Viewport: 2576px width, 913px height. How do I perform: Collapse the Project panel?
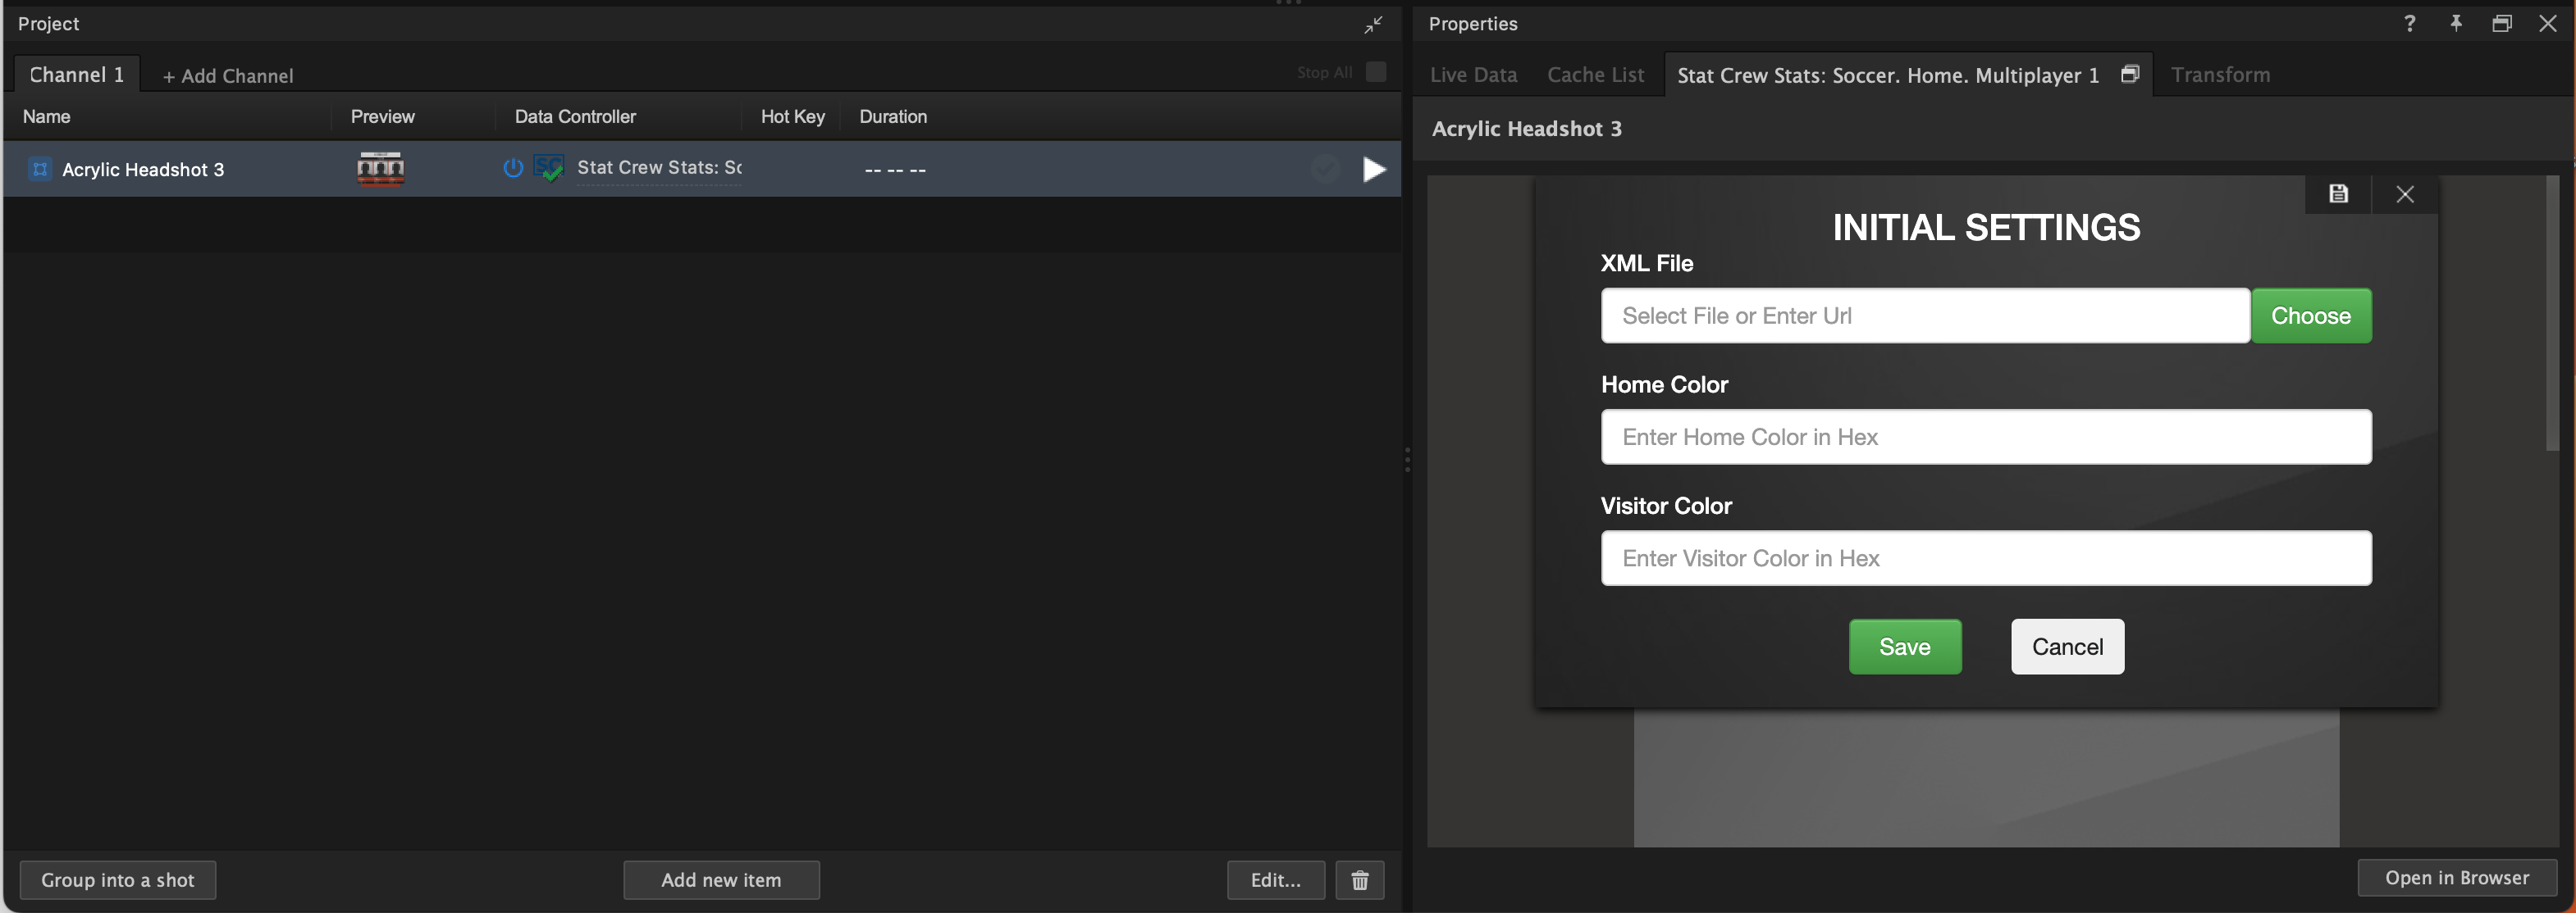point(1373,24)
